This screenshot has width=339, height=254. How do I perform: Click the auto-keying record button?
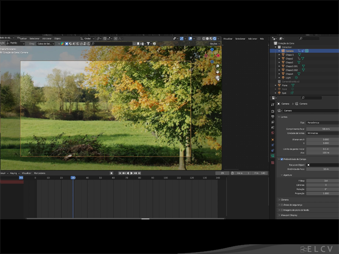(111, 173)
